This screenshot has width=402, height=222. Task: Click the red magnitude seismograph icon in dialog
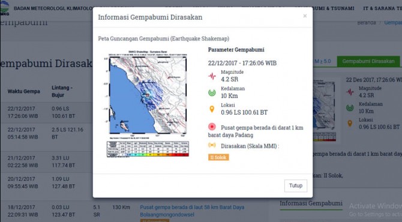(212, 76)
